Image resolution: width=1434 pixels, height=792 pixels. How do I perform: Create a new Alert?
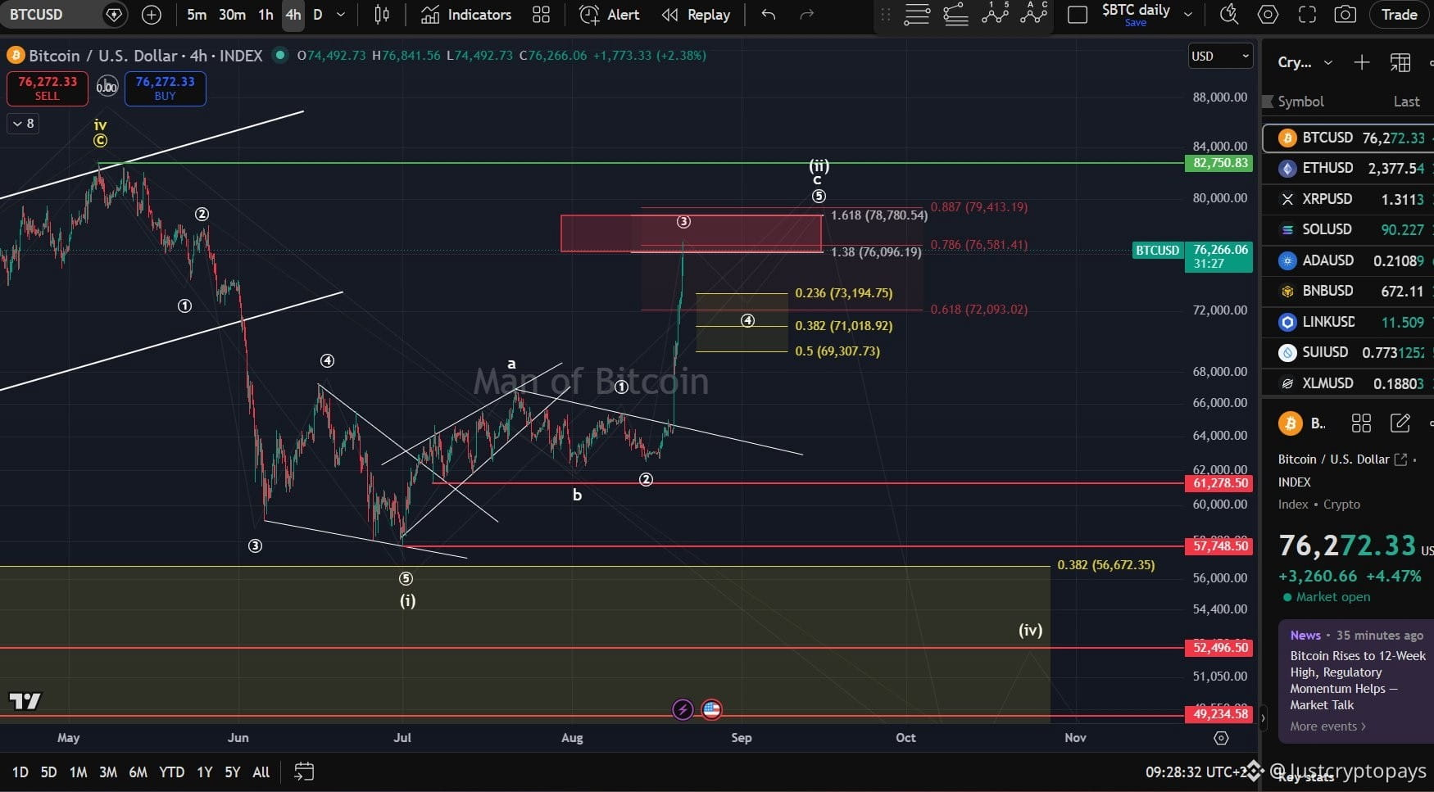pyautogui.click(x=609, y=15)
